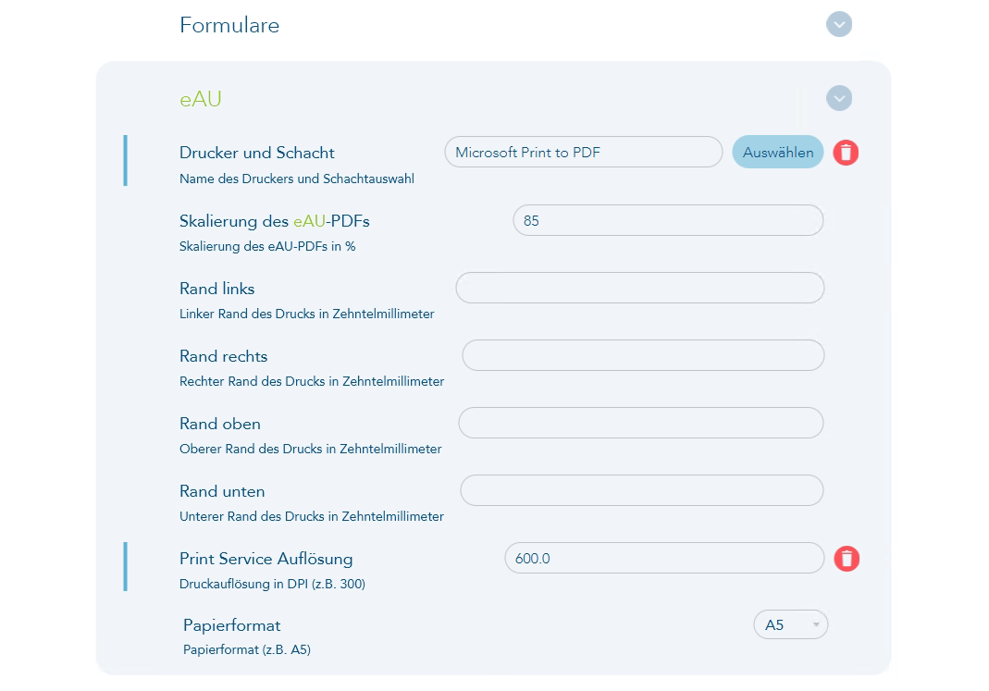Collapse the Formulare section
This screenshot has width=989, height=691.
[x=838, y=24]
